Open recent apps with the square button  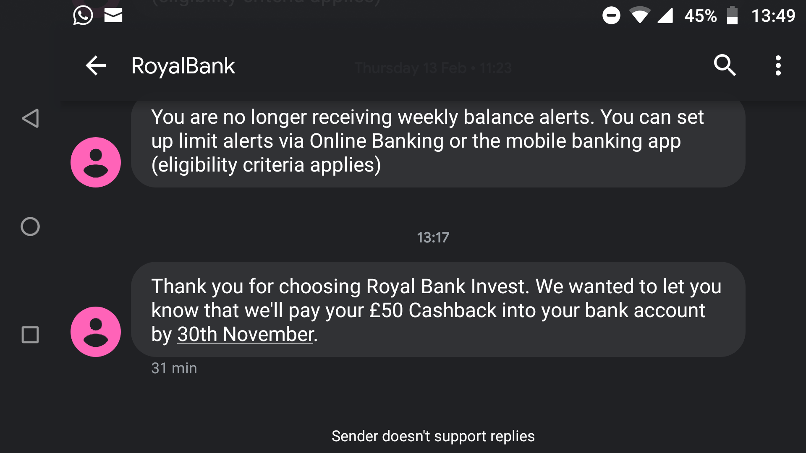click(x=30, y=335)
